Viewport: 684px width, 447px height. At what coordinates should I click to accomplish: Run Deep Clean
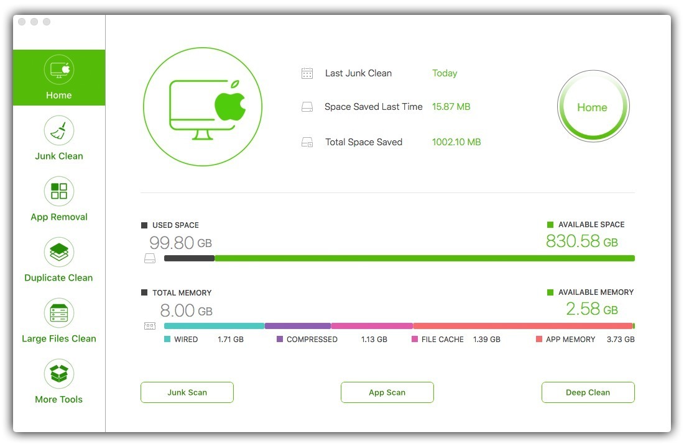pyautogui.click(x=588, y=392)
